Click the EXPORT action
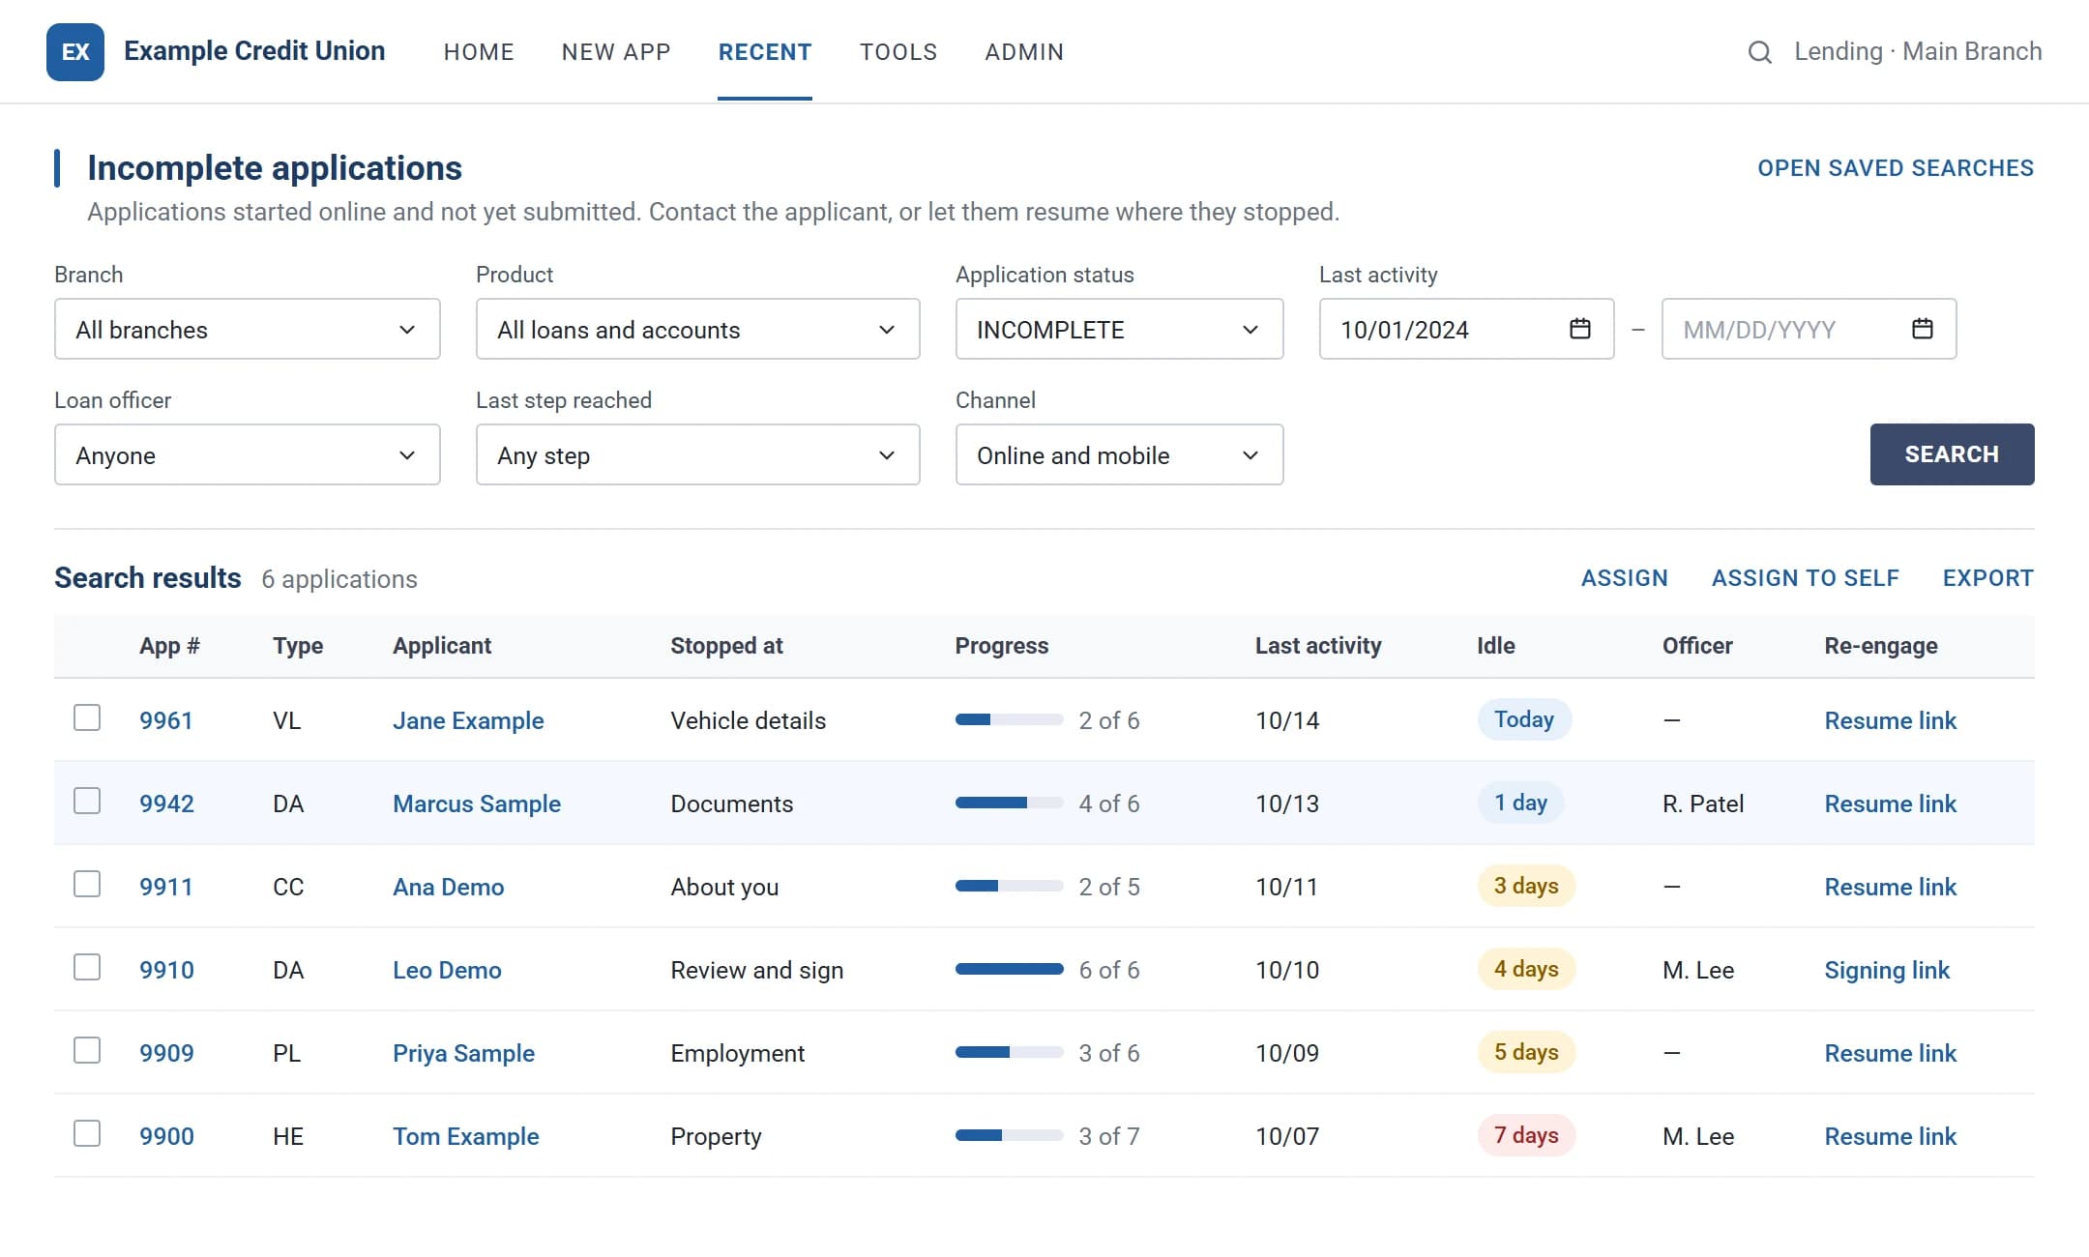The height and width of the screenshot is (1257, 2089). pyautogui.click(x=1988, y=578)
